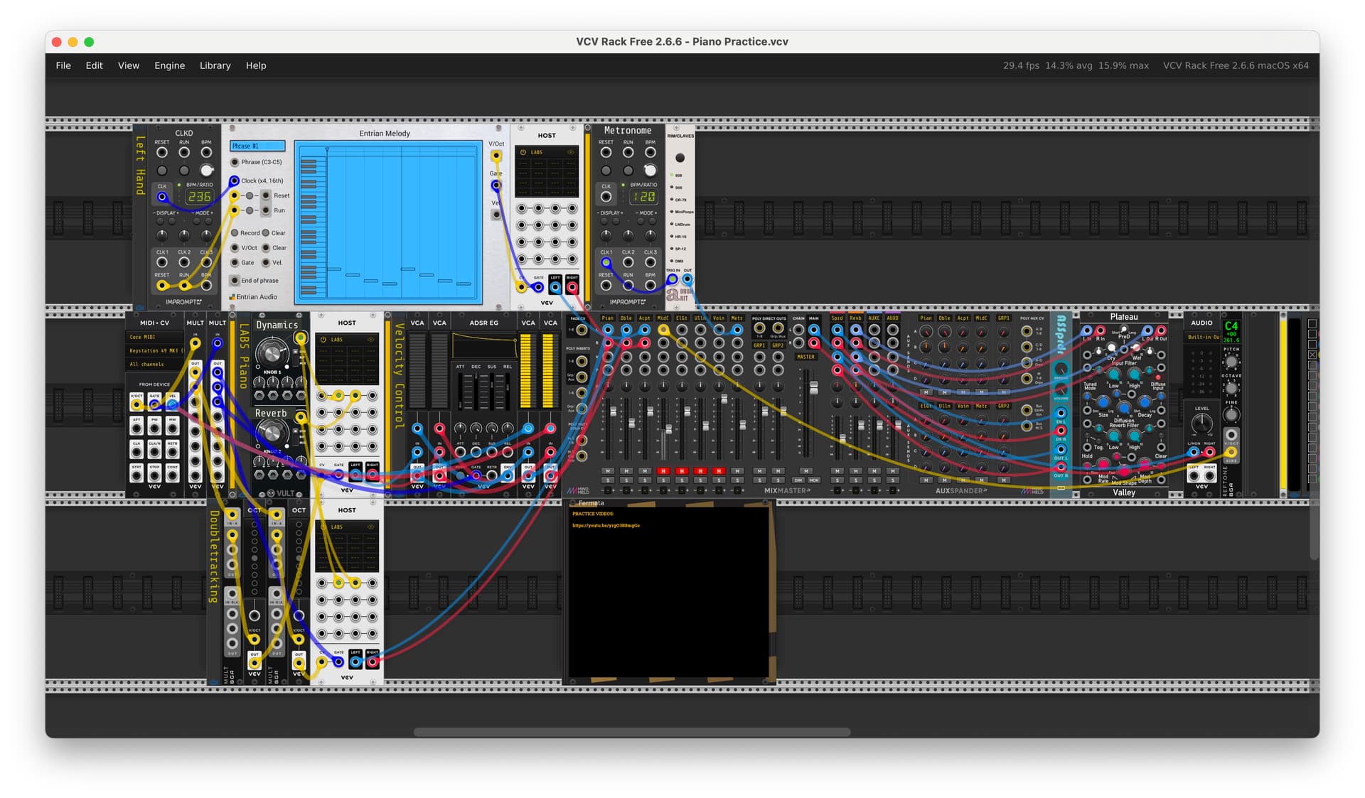Viewport: 1365px width, 798px height.
Task: Click the horizontal scrollbar at bottom
Action: (631, 732)
